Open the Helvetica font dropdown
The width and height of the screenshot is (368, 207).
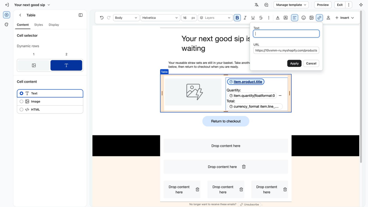(x=160, y=18)
